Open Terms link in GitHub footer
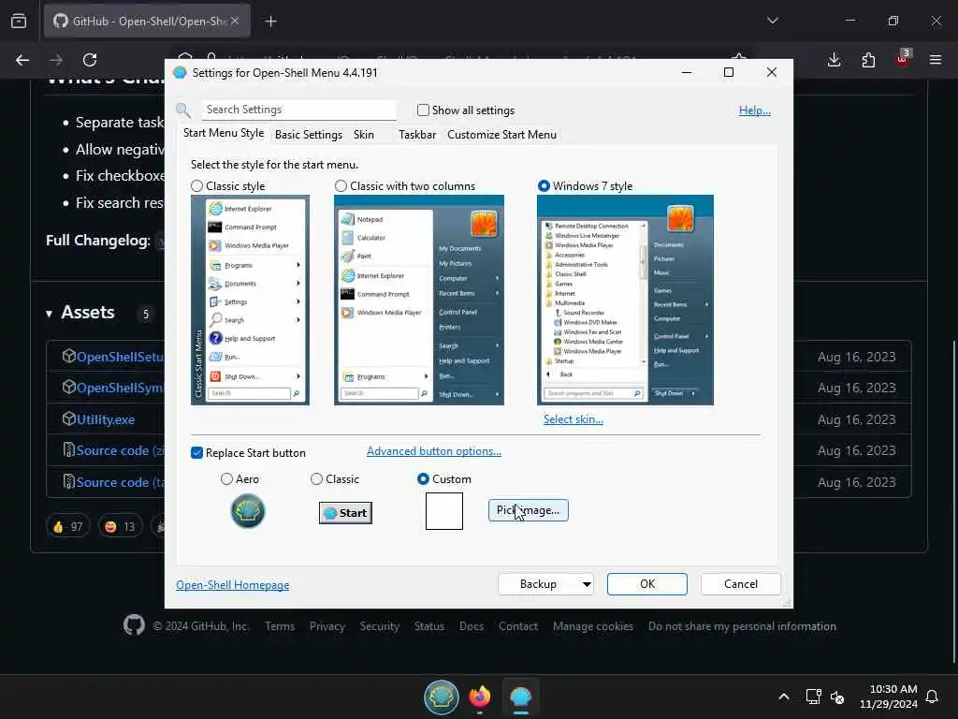 coord(279,626)
